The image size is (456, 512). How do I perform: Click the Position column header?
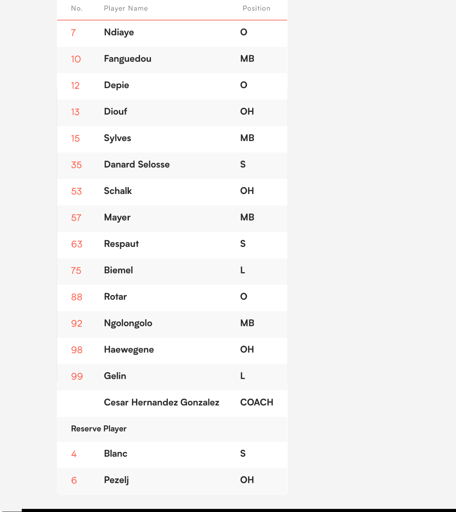pyautogui.click(x=256, y=8)
